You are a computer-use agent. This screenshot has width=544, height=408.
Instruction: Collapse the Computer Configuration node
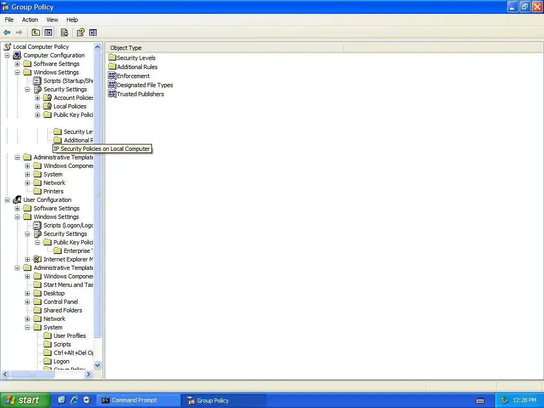click(7, 55)
